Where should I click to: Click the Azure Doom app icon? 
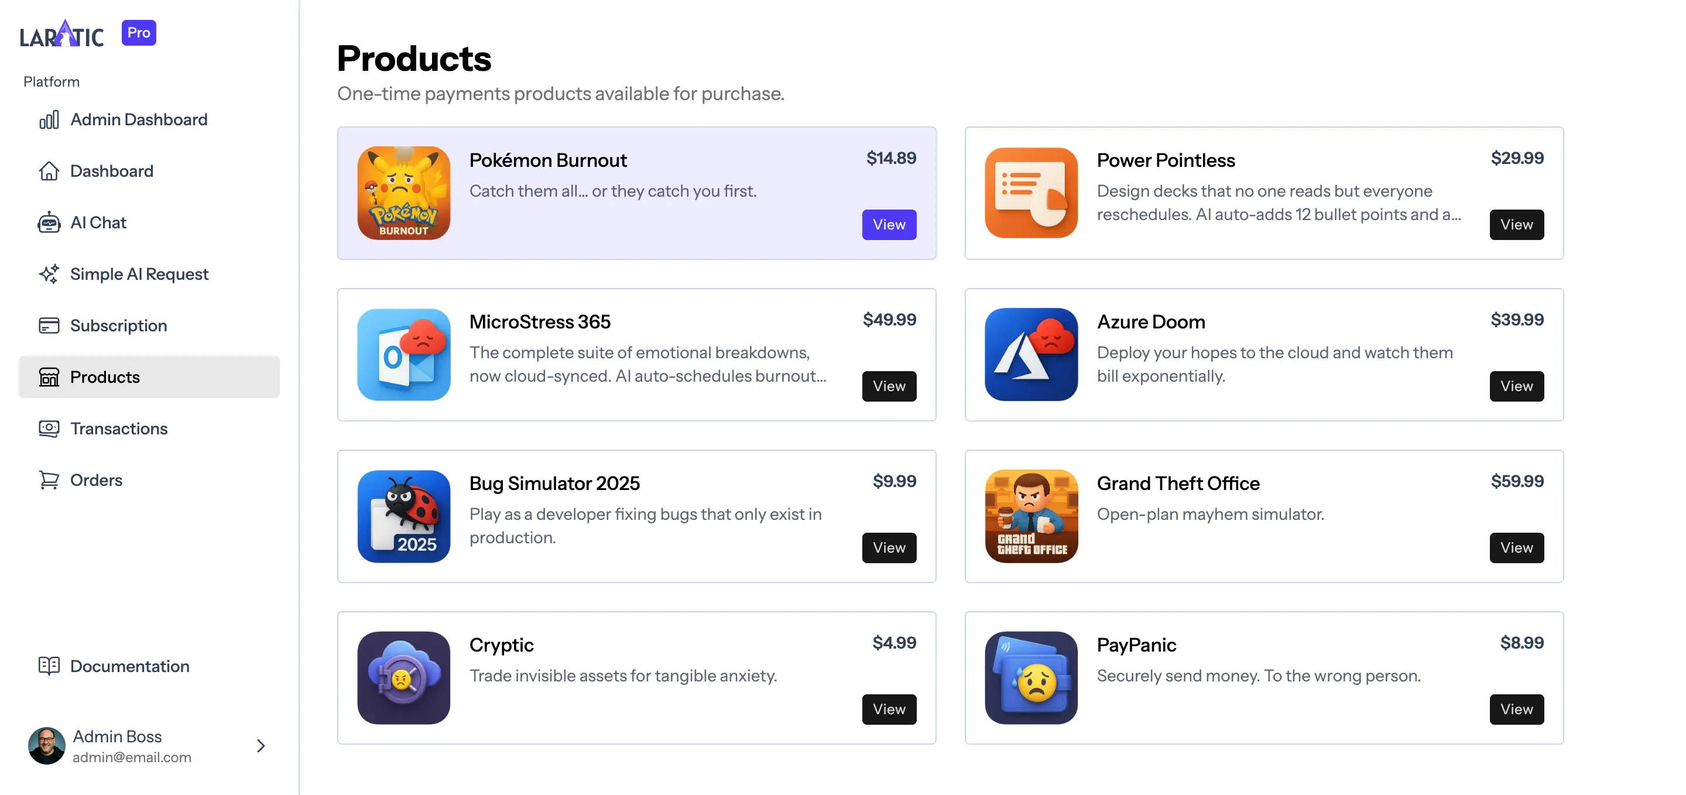coord(1030,354)
